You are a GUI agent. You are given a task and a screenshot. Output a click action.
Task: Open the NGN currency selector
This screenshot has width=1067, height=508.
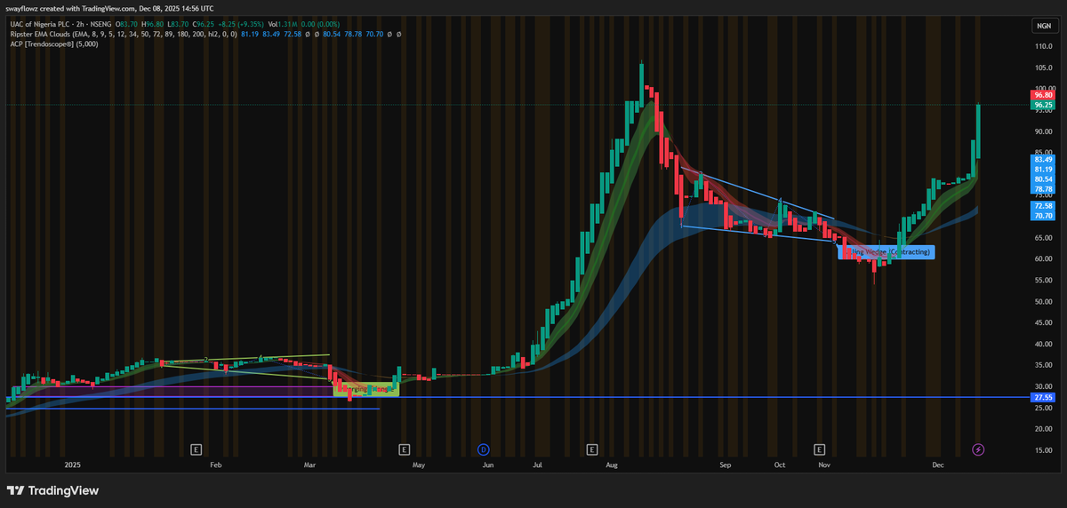(x=1043, y=25)
